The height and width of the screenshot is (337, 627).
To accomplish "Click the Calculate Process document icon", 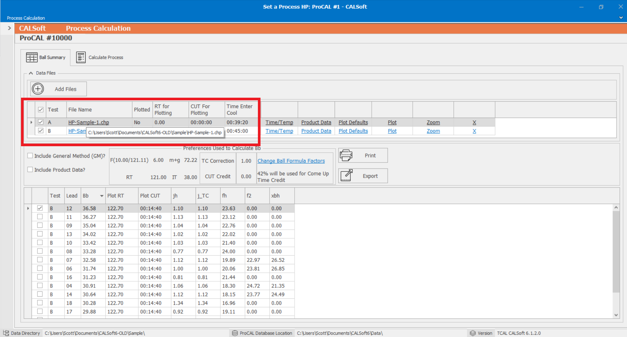I will click(x=81, y=57).
